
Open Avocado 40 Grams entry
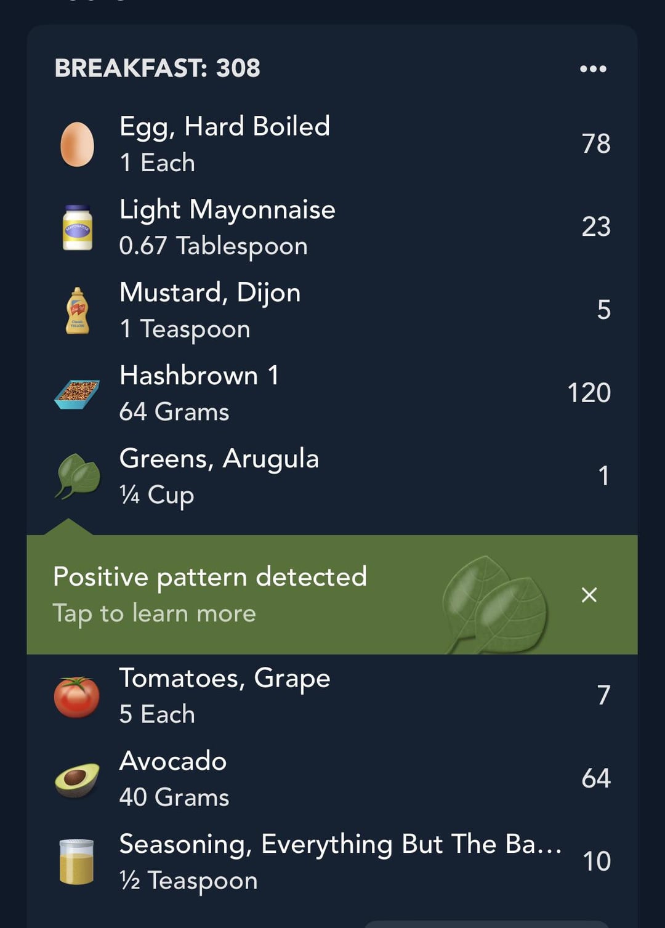332,779
